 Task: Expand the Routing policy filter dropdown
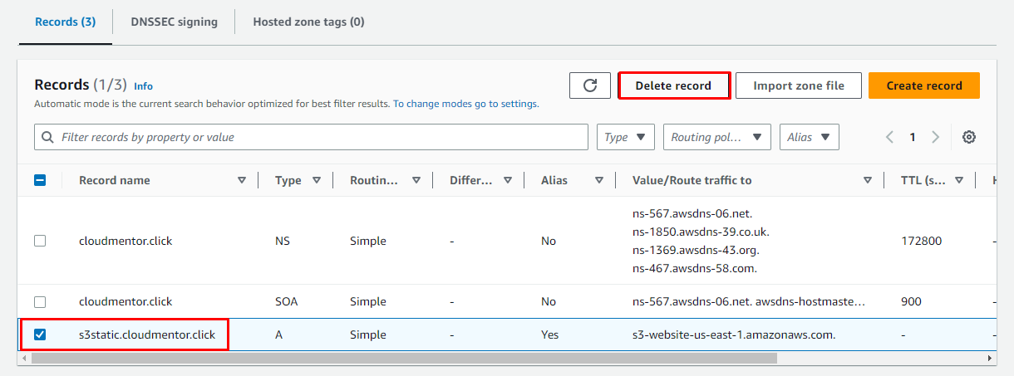(716, 137)
